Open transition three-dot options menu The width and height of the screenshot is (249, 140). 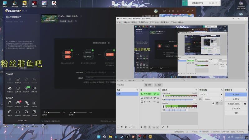(x=221, y=103)
